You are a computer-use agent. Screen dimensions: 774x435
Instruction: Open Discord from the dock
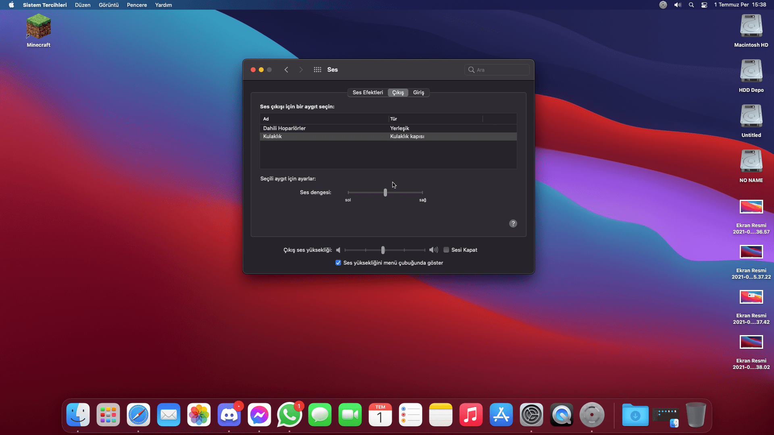click(229, 415)
